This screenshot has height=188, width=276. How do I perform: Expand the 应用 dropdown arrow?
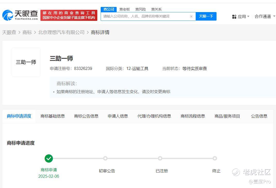[248, 16]
